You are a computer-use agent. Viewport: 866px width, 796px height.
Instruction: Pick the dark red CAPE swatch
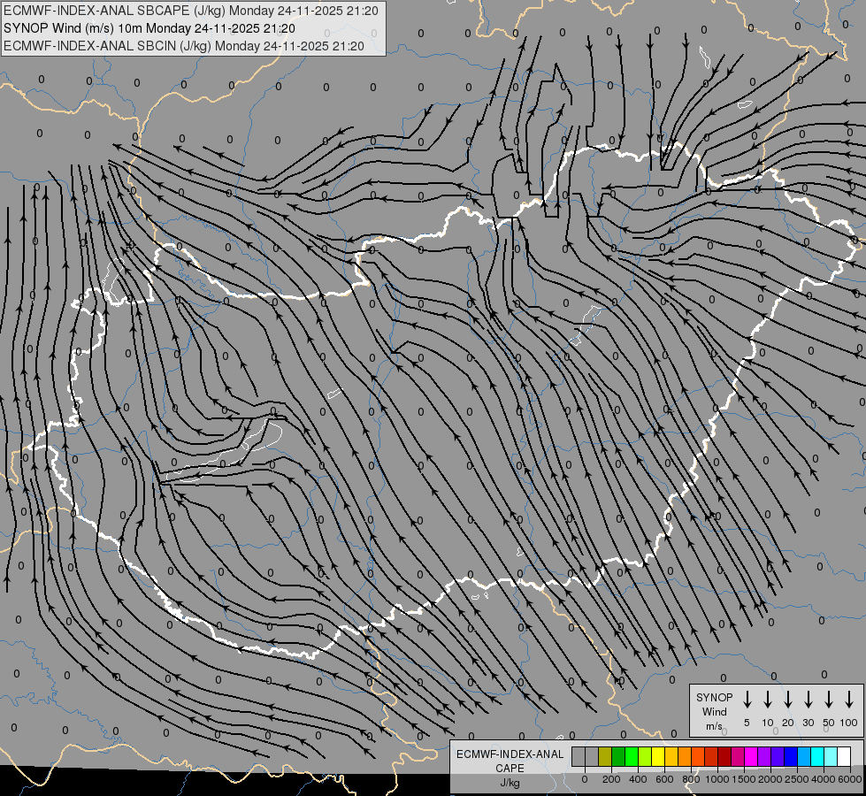724,756
